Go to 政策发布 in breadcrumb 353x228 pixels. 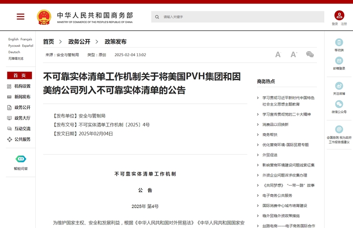pos(115,42)
